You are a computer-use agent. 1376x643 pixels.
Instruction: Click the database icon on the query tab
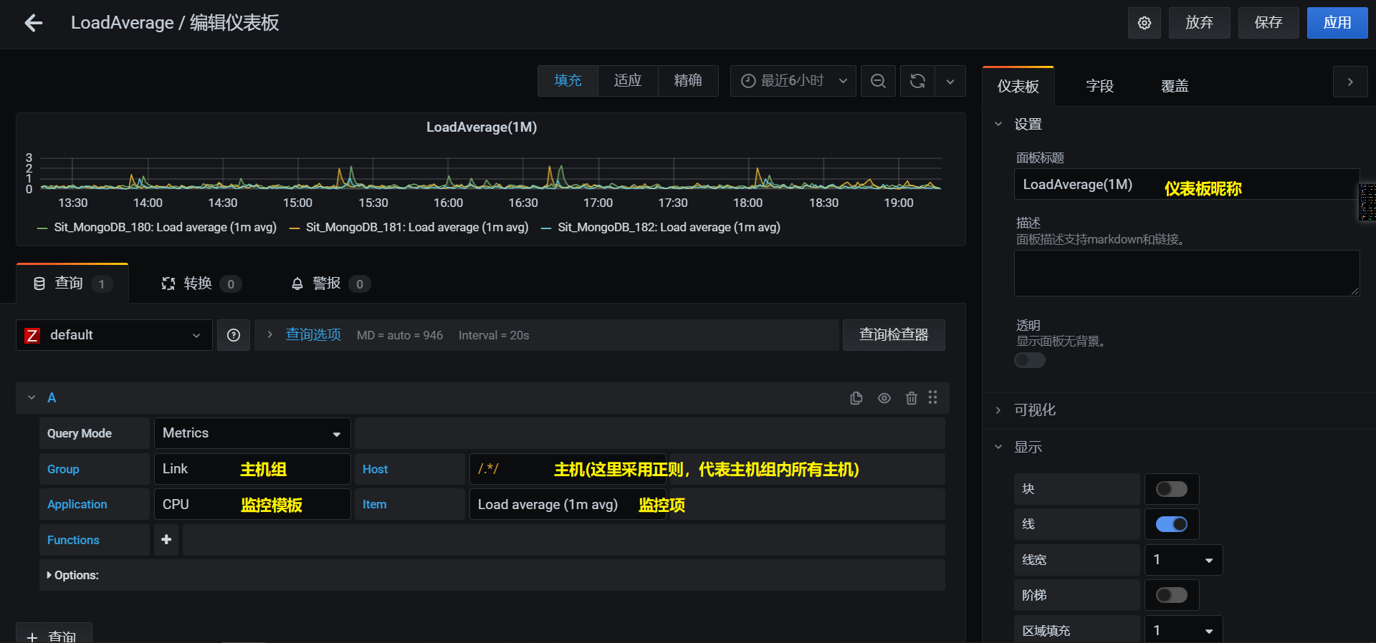click(39, 284)
